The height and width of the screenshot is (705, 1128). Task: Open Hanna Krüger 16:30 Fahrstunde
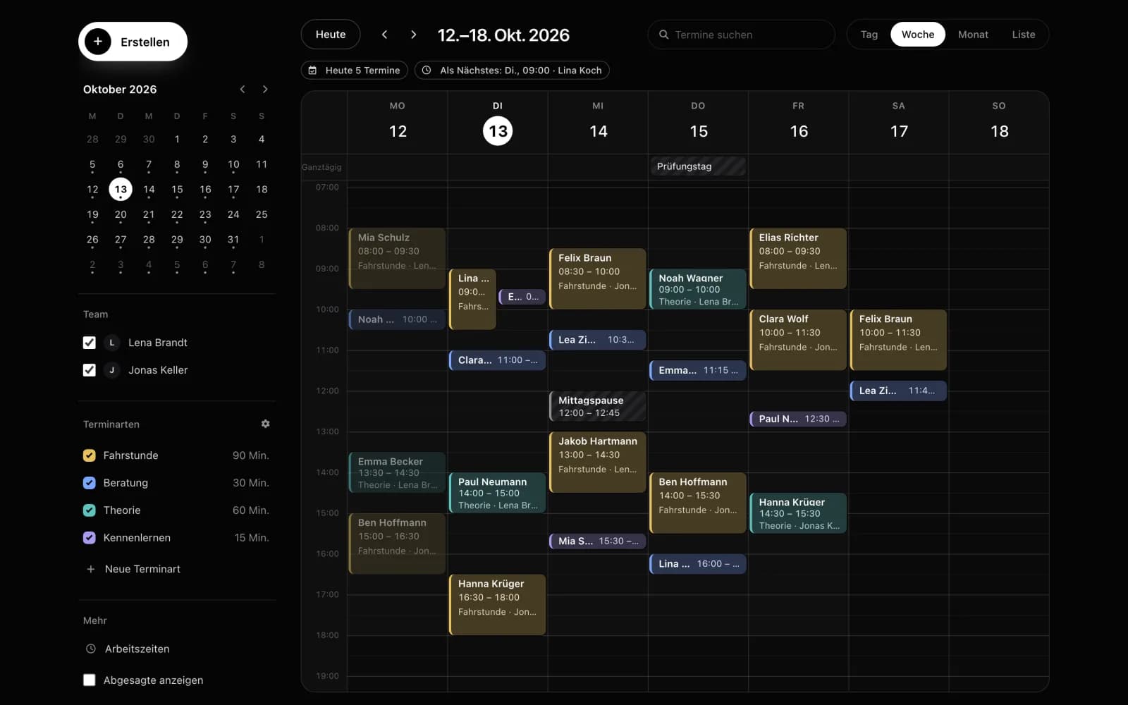(498, 605)
